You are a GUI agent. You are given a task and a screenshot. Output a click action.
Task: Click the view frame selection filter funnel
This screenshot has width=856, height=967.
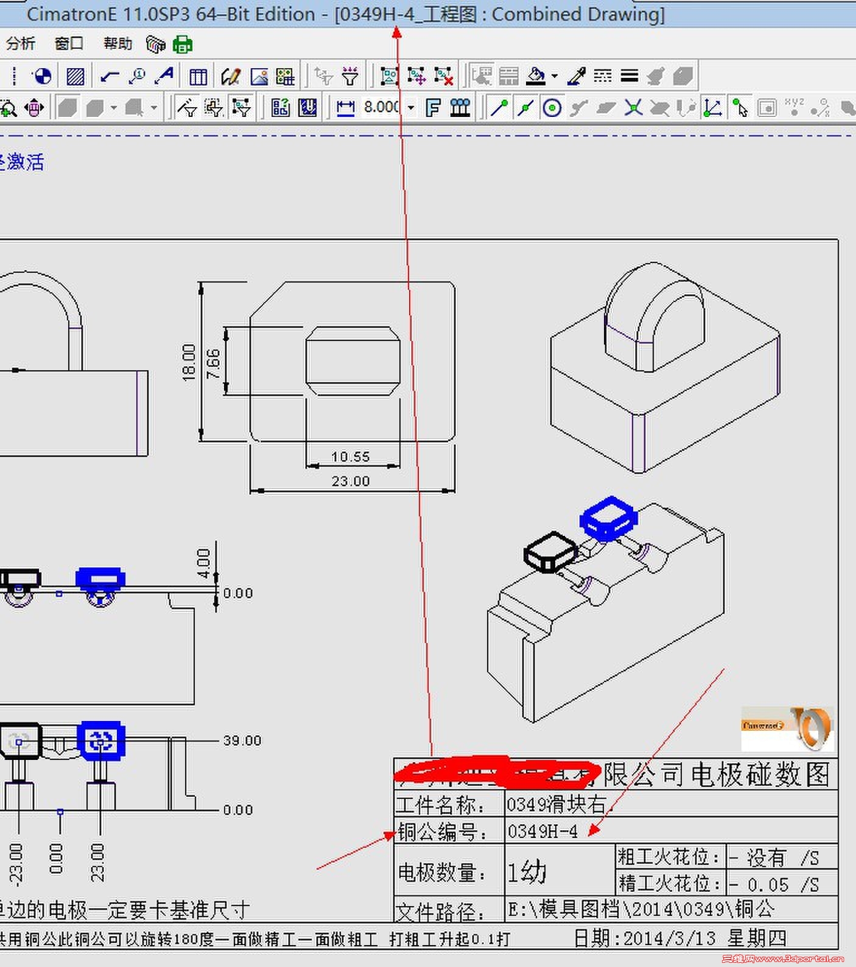(x=242, y=108)
